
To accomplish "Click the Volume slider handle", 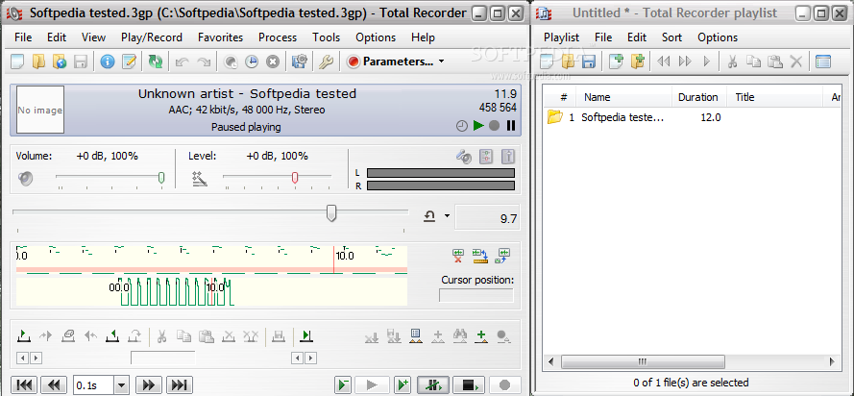I will click(161, 178).
